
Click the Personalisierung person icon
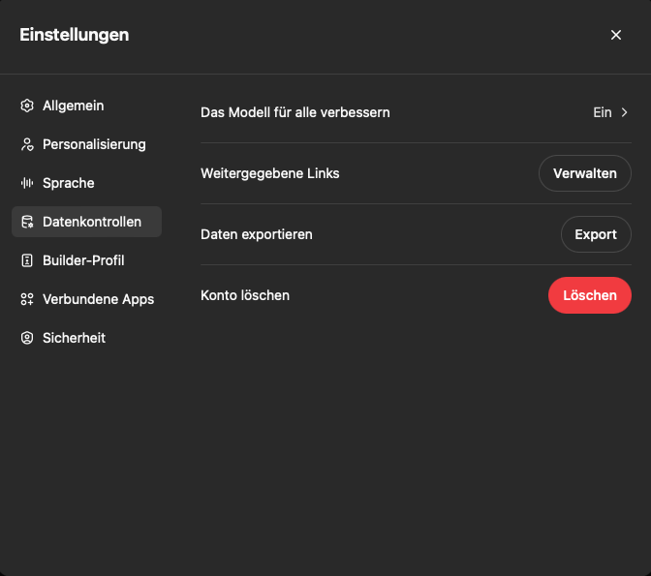pos(27,144)
